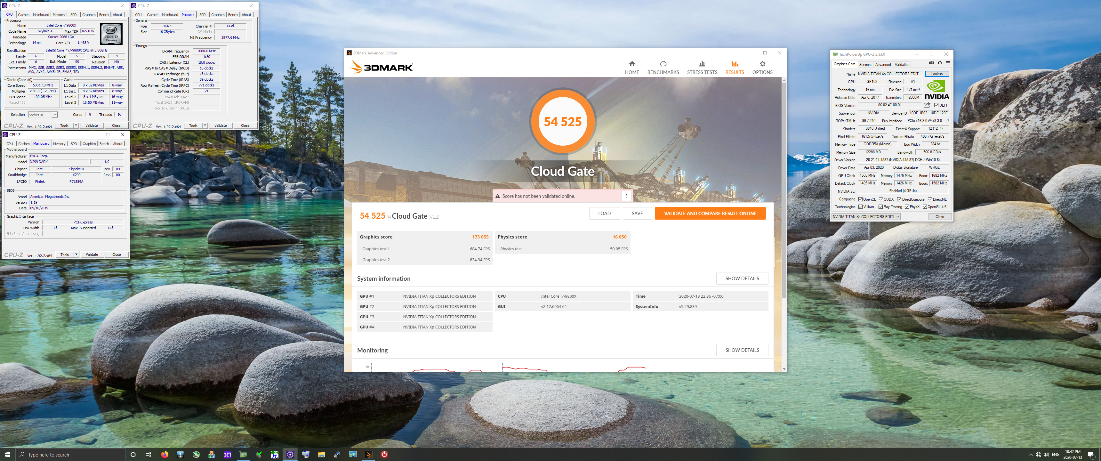Open Bench tab in the CPU-Z Mainboard window

[104, 144]
